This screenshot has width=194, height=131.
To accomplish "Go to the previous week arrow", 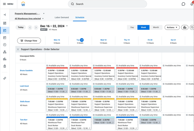I will tap(30, 28).
